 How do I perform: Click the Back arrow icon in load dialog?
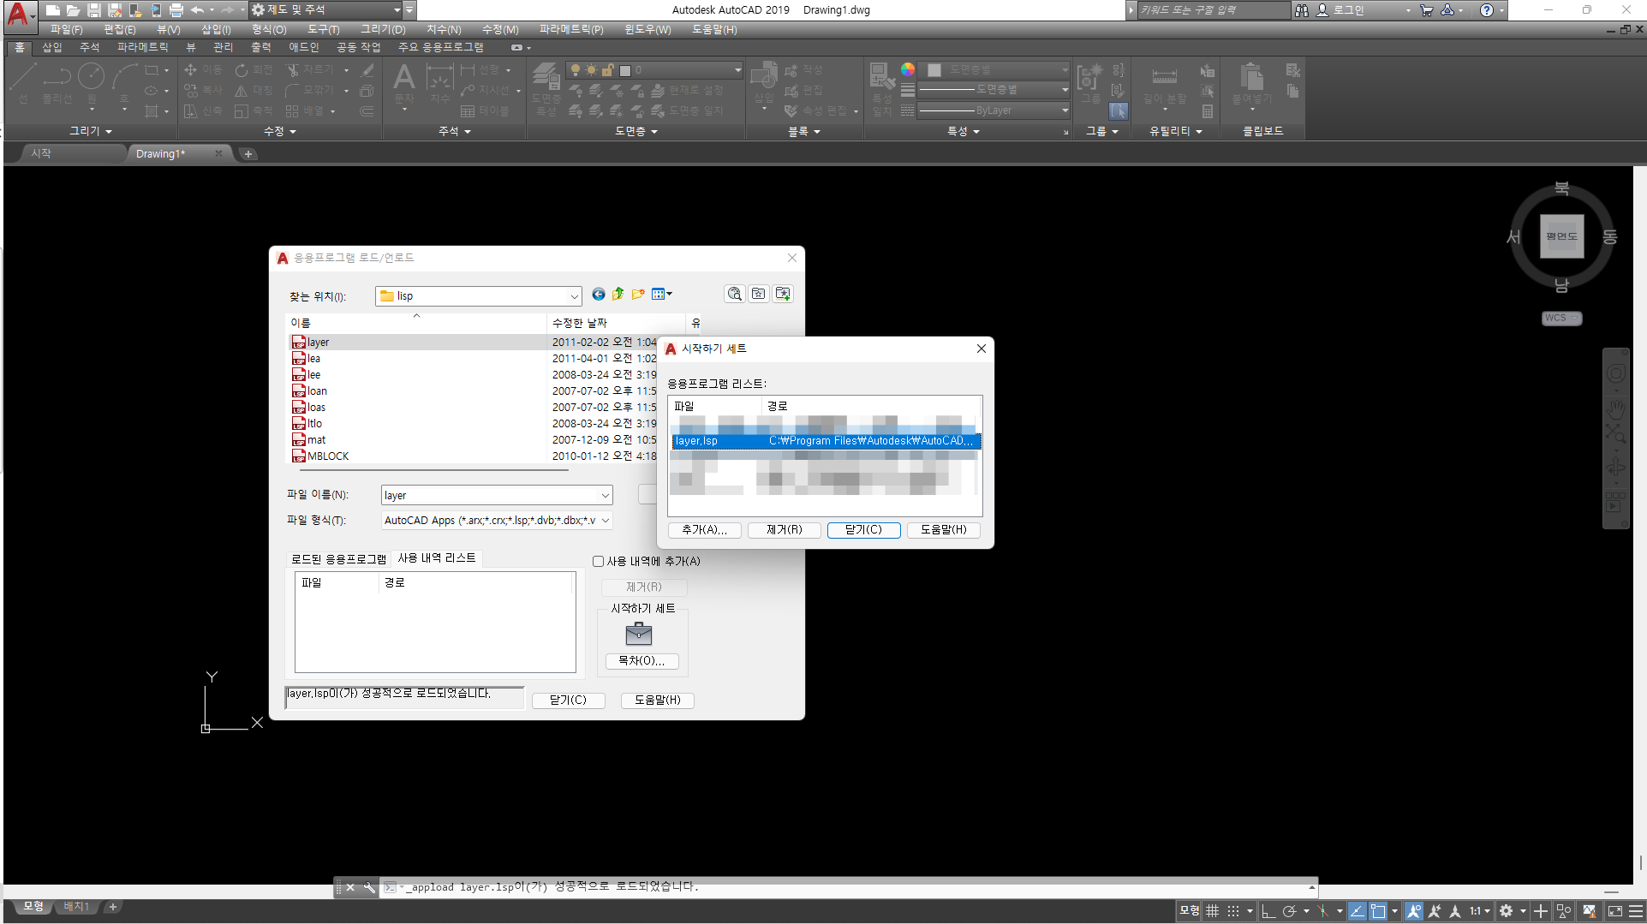[598, 295]
